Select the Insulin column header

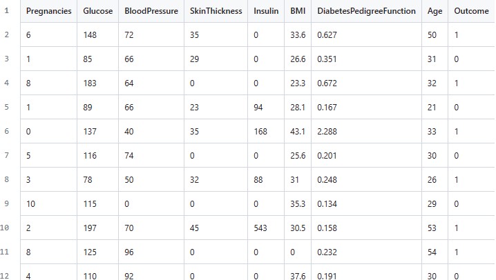coord(266,11)
